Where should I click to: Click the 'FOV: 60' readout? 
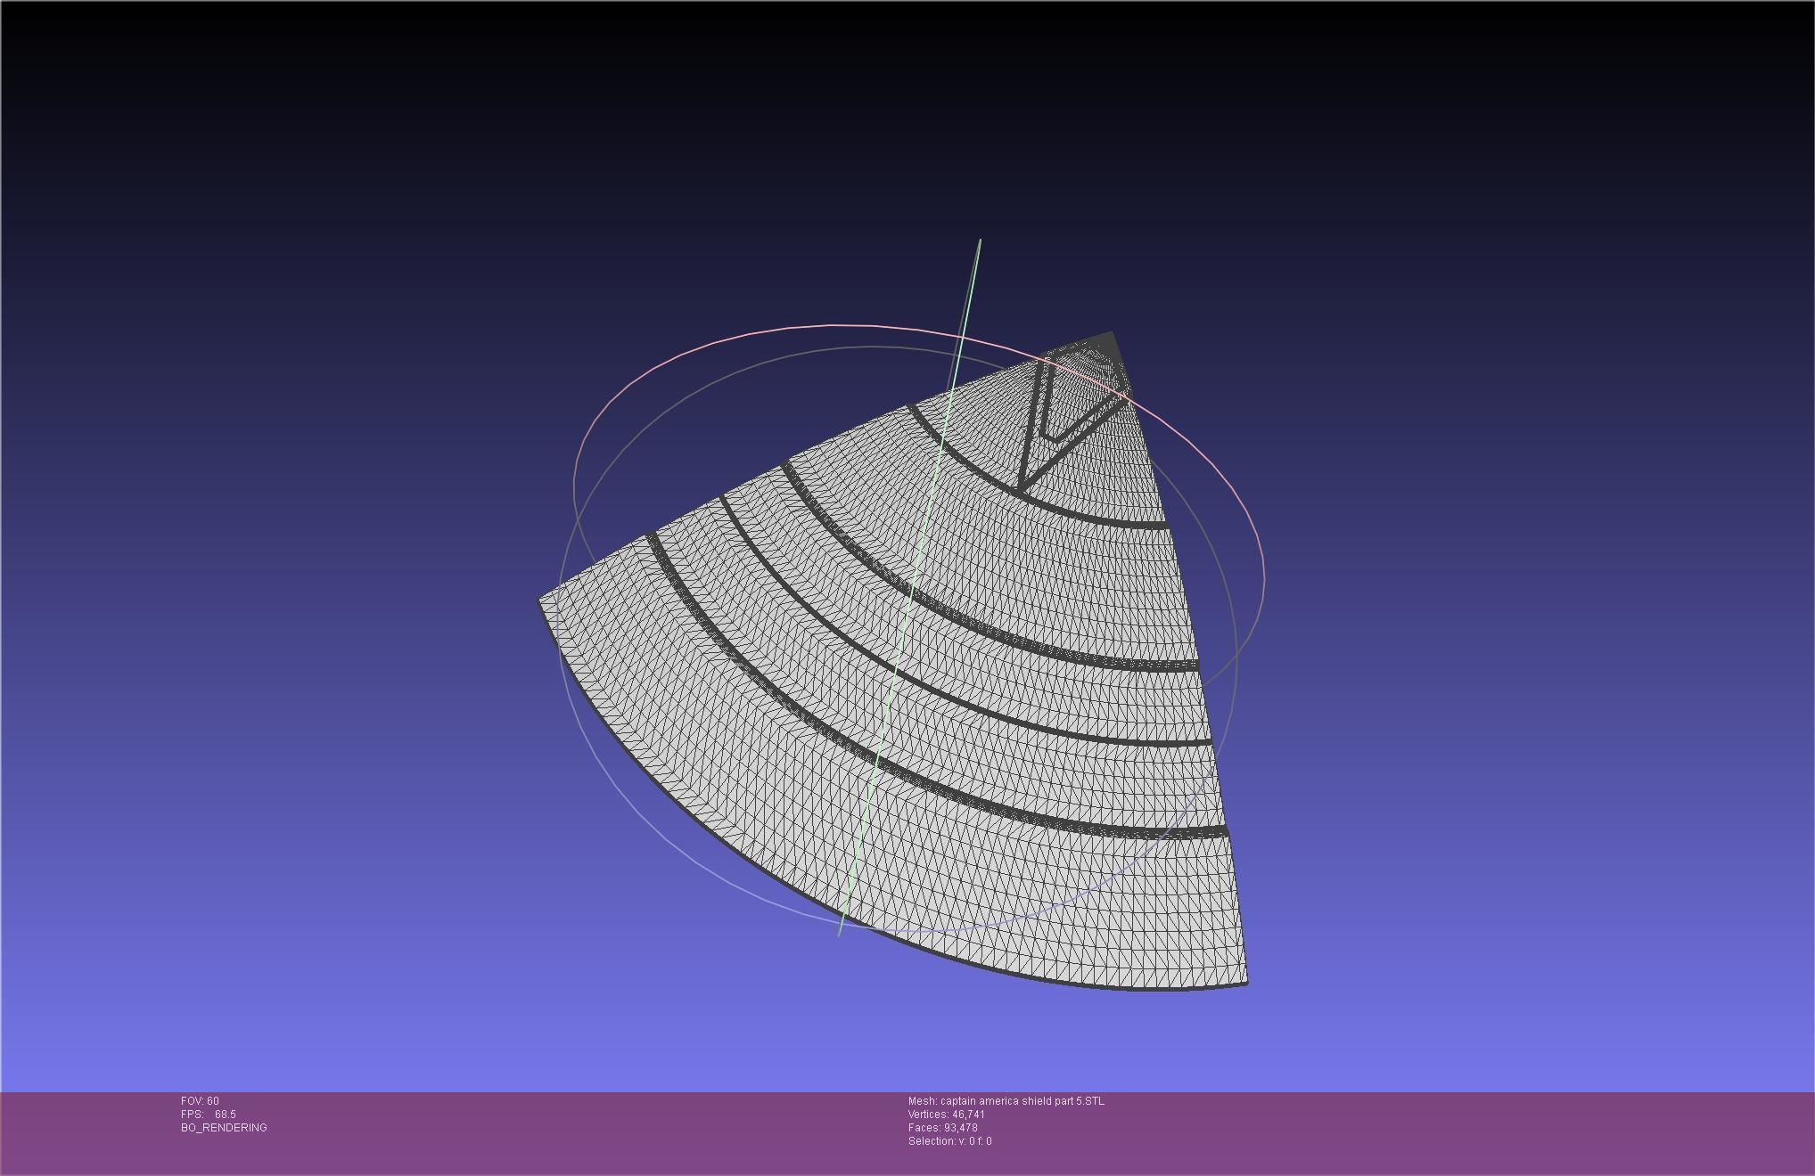click(200, 1101)
